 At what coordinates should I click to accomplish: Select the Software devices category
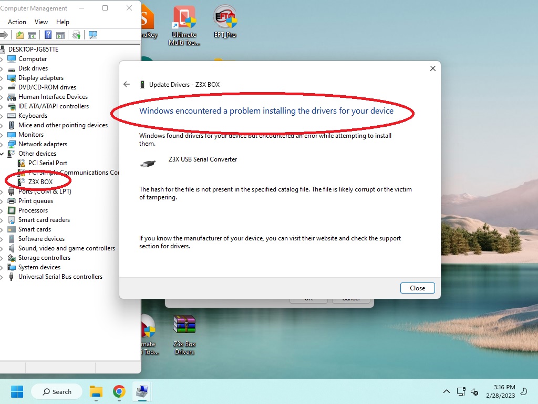tap(41, 239)
